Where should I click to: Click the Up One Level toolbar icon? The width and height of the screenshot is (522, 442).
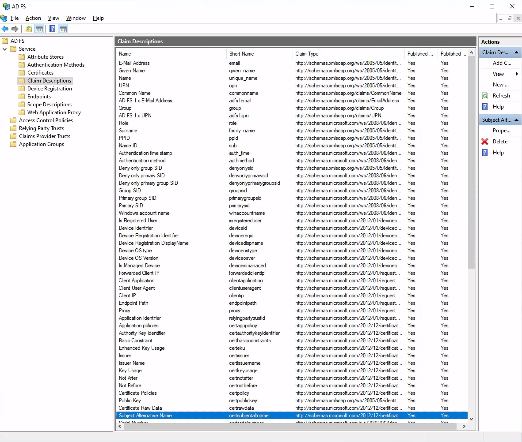(29, 29)
